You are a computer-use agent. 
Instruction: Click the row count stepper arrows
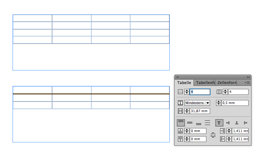pyautogui.click(x=187, y=92)
